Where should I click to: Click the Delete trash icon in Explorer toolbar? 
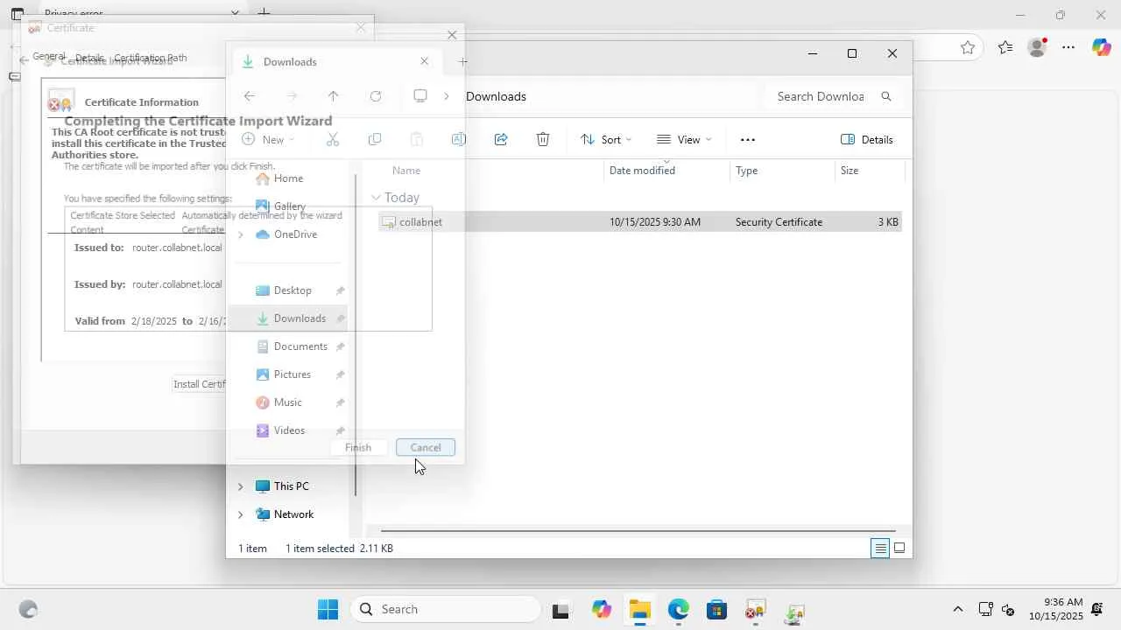[x=543, y=139]
